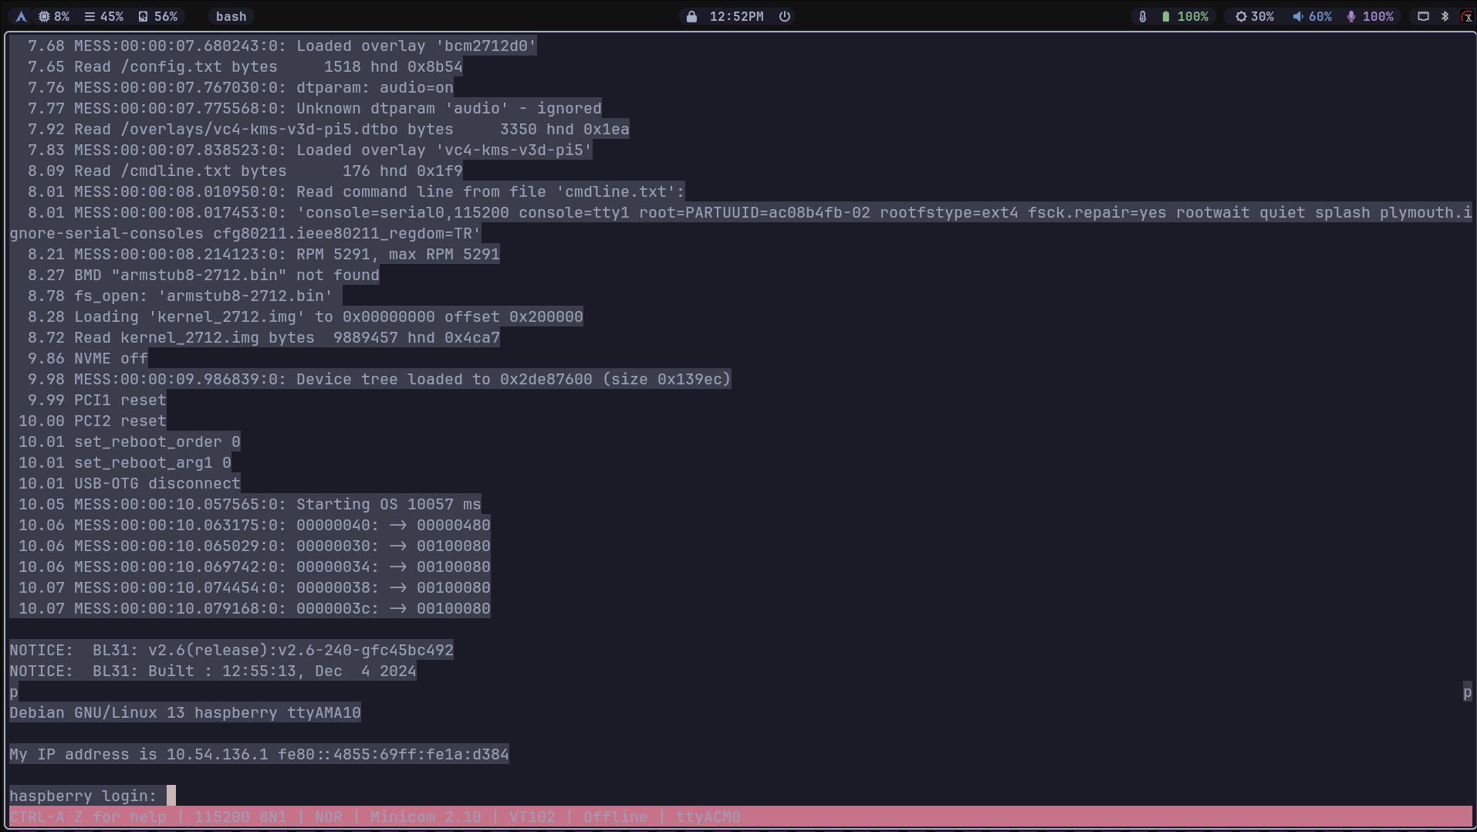Click the memory usage 45% indicator

[103, 16]
